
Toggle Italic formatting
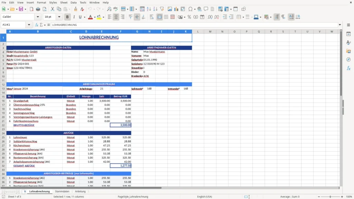(x=74, y=17)
